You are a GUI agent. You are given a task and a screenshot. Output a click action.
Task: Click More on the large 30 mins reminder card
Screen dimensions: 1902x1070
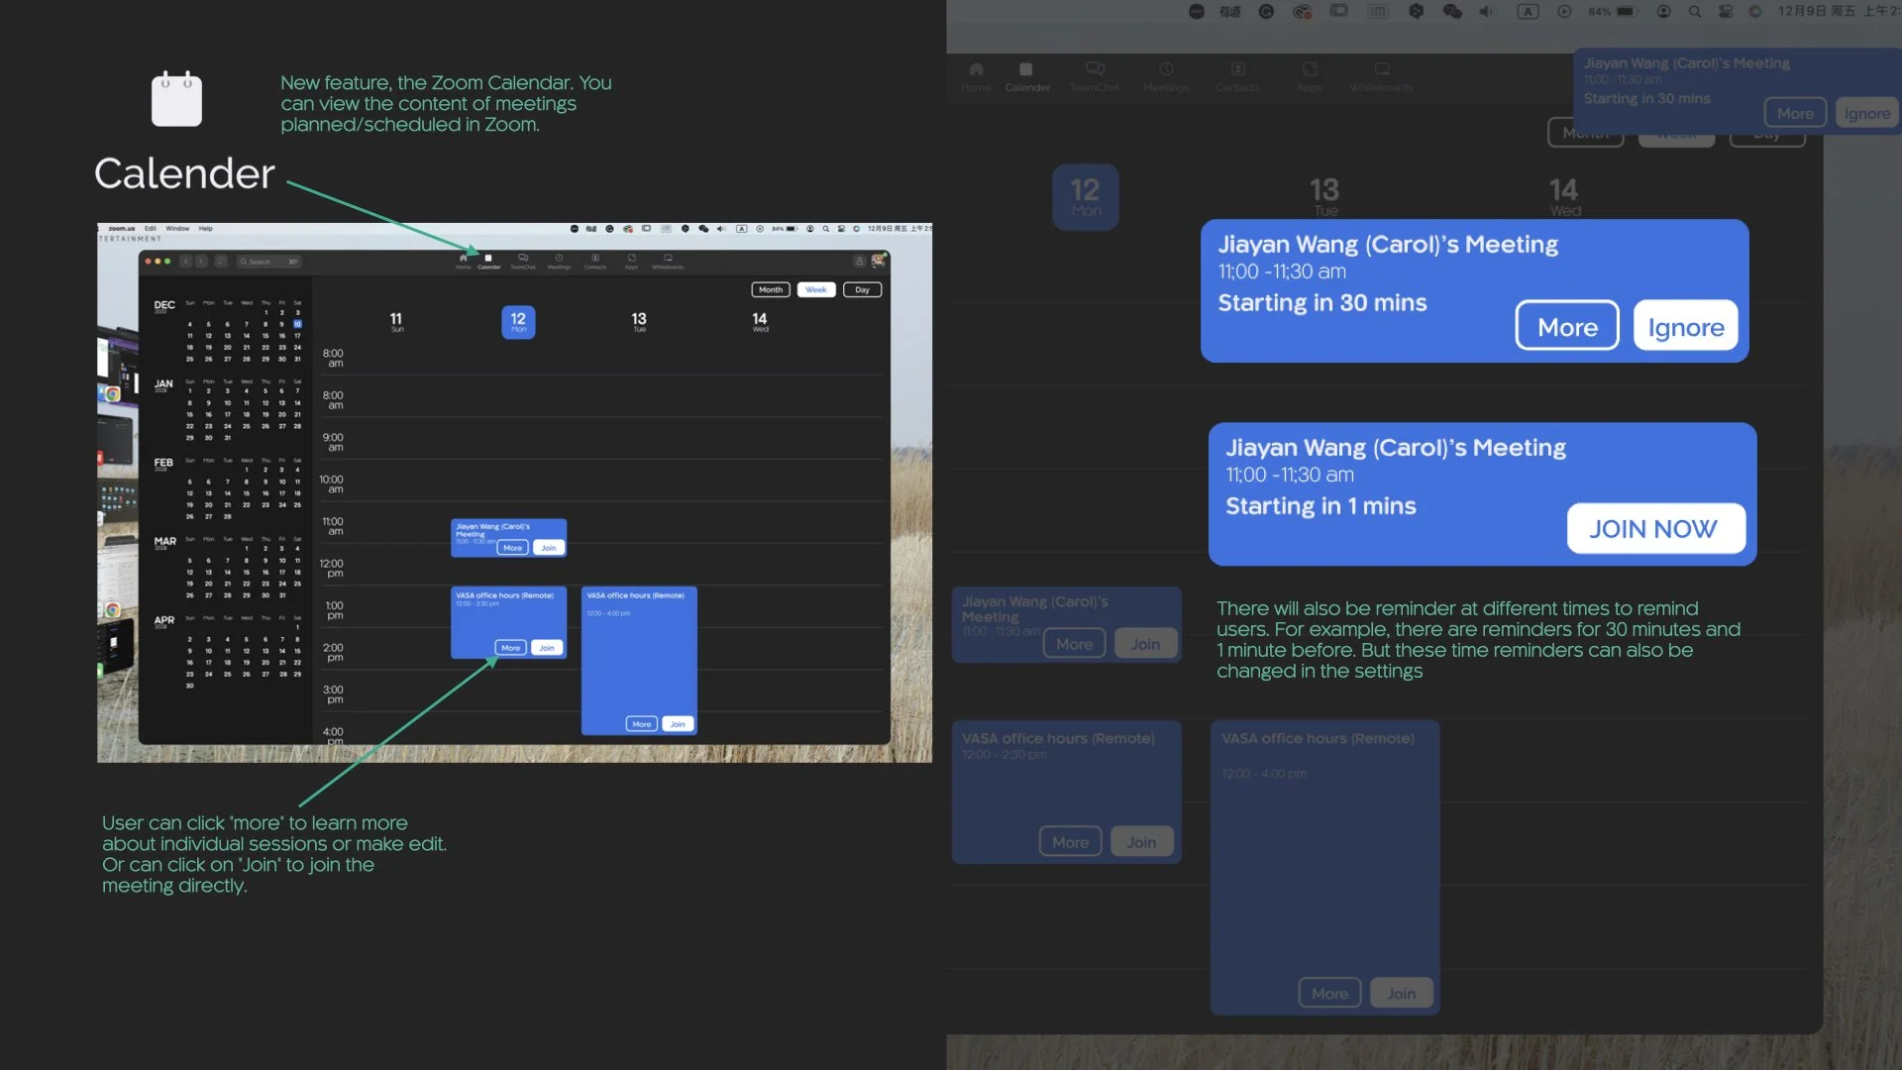tap(1567, 326)
